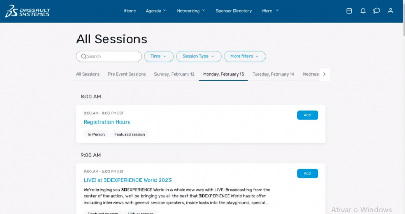Screen dimensions: 405x214
Task: Click the Dassault Systèmes logo
Action: [x=27, y=11]
